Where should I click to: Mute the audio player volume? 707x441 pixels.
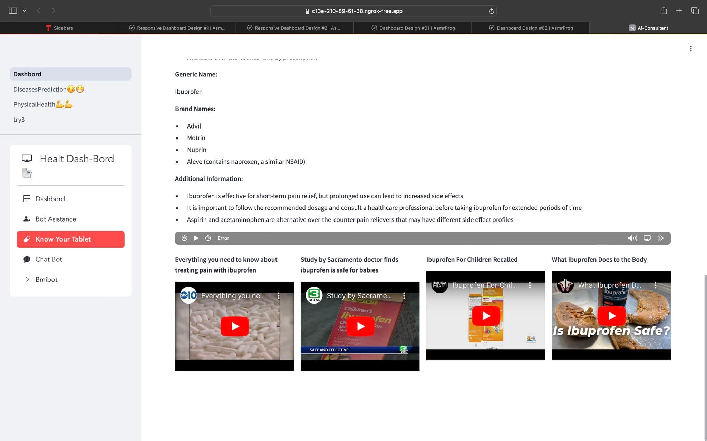click(x=632, y=238)
